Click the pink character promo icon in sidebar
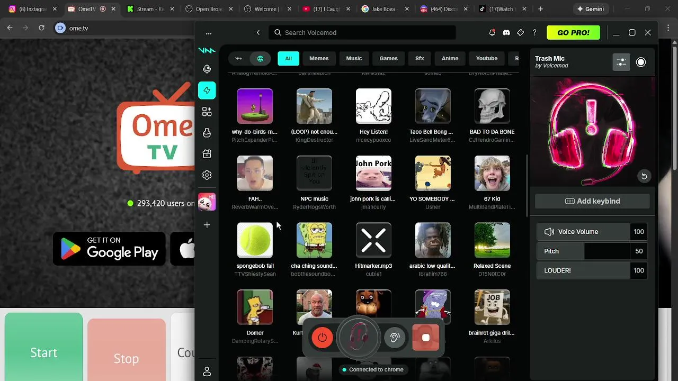Screen dimensions: 678x381 pyautogui.click(x=207, y=202)
